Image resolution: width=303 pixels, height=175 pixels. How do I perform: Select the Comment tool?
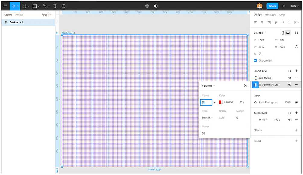pos(64,6)
